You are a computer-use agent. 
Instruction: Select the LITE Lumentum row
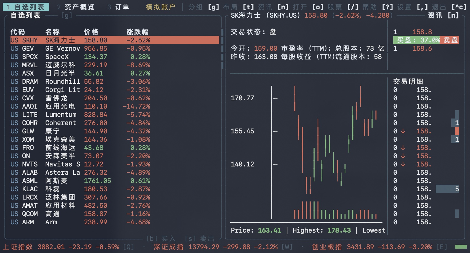pyautogui.click(x=115, y=115)
